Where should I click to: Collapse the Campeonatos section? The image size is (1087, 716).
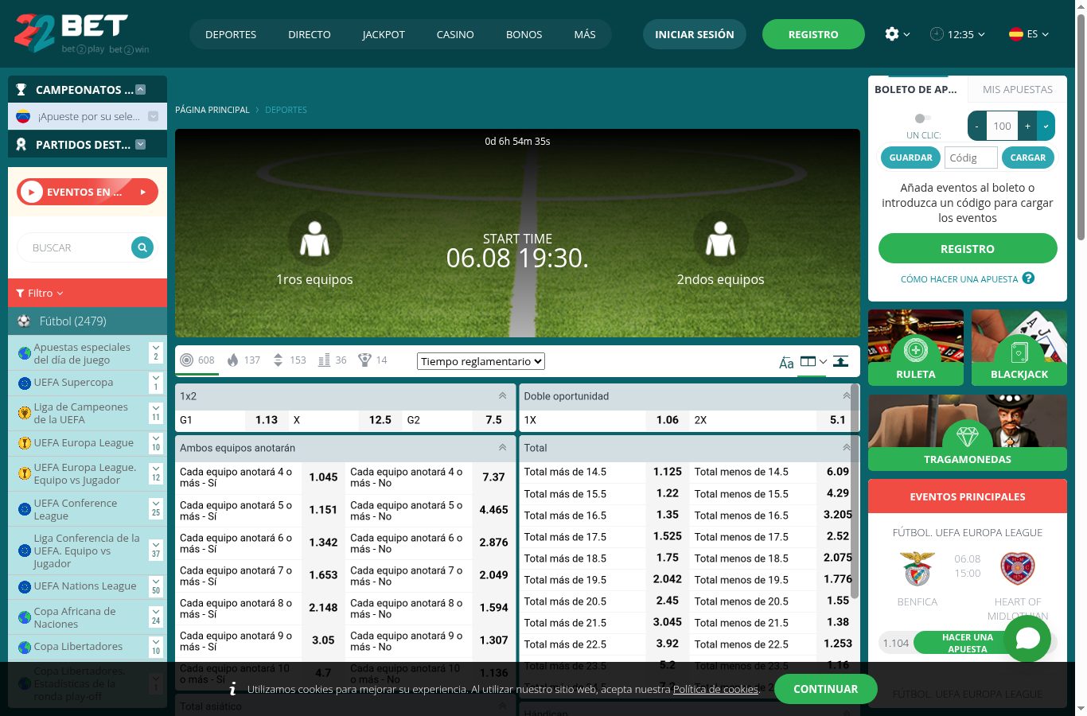[141, 90]
